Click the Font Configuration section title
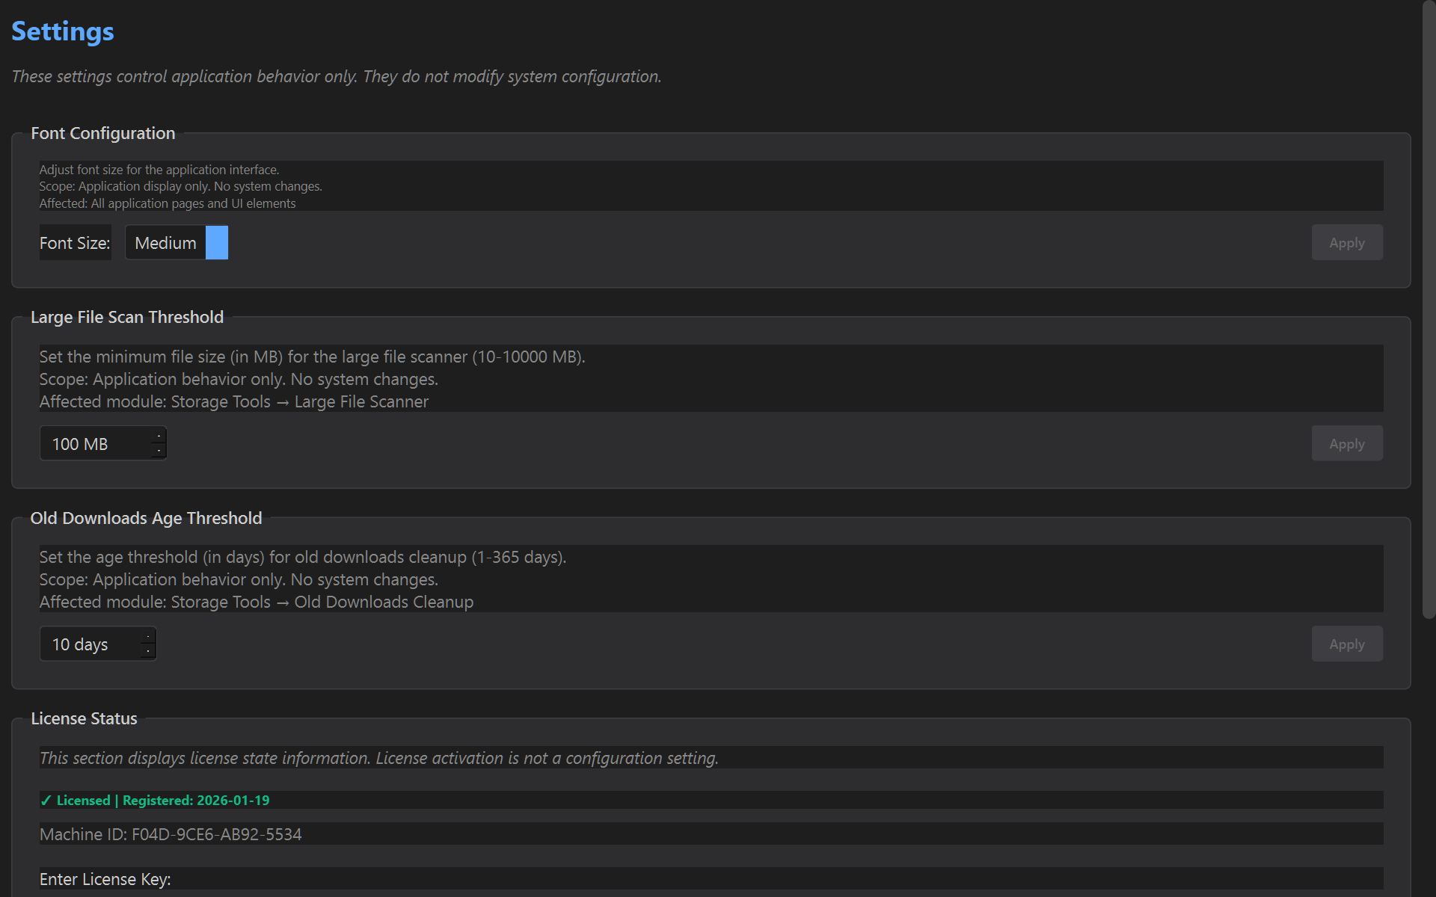The width and height of the screenshot is (1436, 897). (103, 133)
